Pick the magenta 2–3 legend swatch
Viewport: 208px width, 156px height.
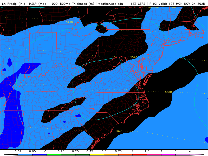(168, 155)
